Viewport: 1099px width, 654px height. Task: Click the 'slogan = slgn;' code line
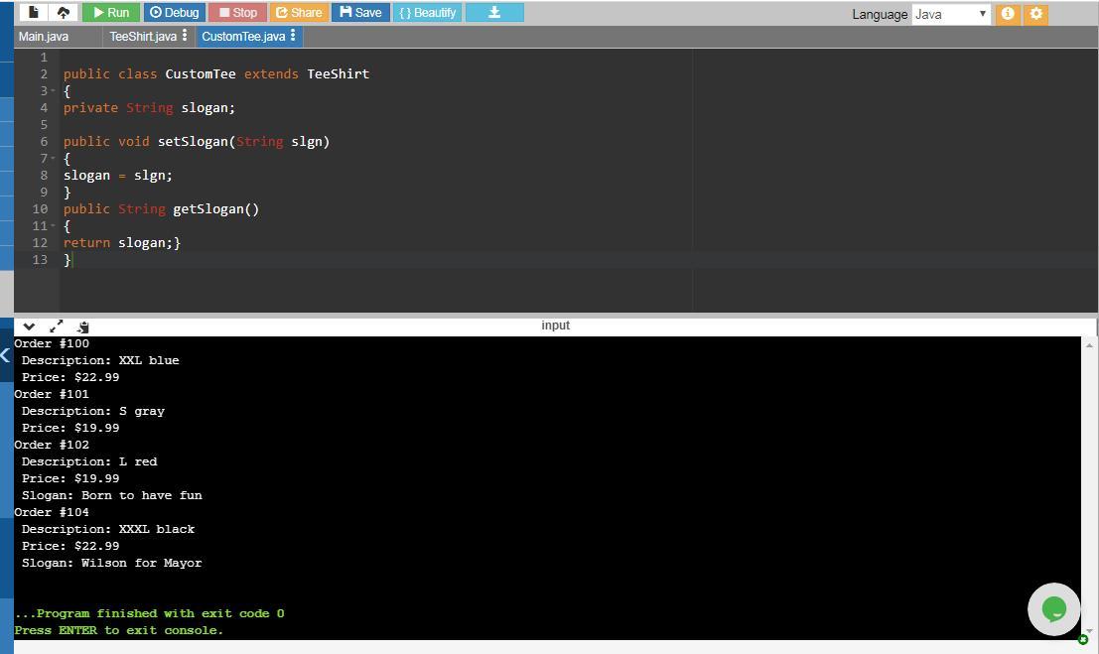118,176
